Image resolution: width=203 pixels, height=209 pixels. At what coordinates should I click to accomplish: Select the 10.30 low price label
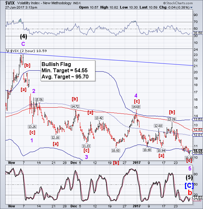[x=188, y=158]
